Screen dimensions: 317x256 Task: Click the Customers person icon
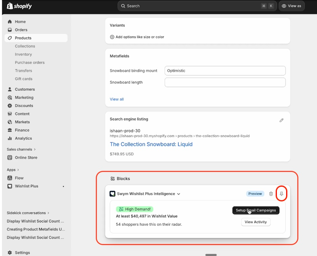point(10,89)
